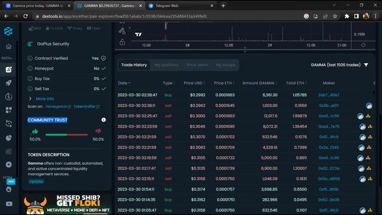Vote thumbs down on community trust
The height and width of the screenshot is (215, 382).
pos(98,131)
